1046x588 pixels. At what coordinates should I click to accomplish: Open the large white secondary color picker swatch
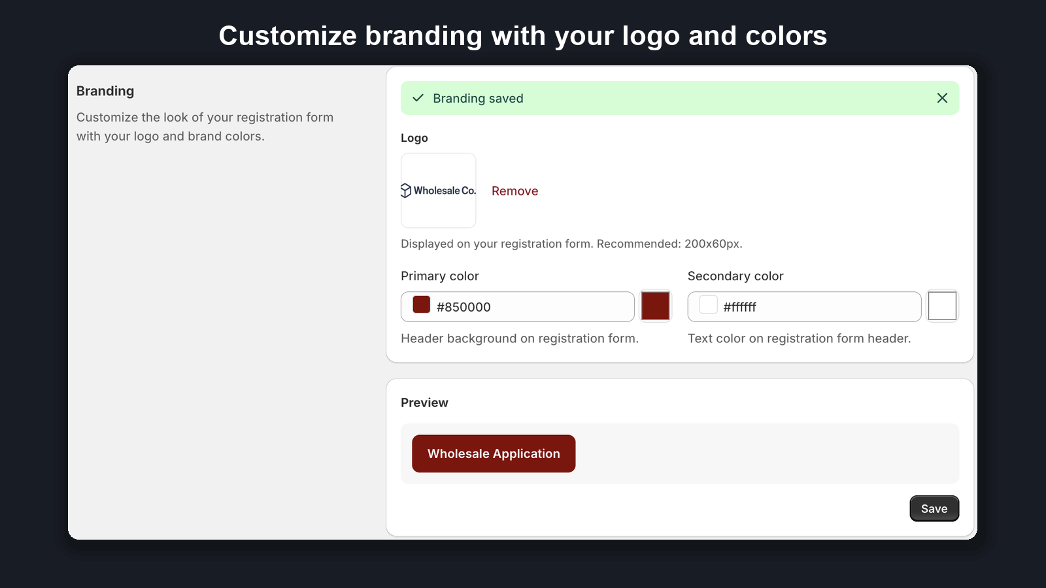pyautogui.click(x=943, y=306)
